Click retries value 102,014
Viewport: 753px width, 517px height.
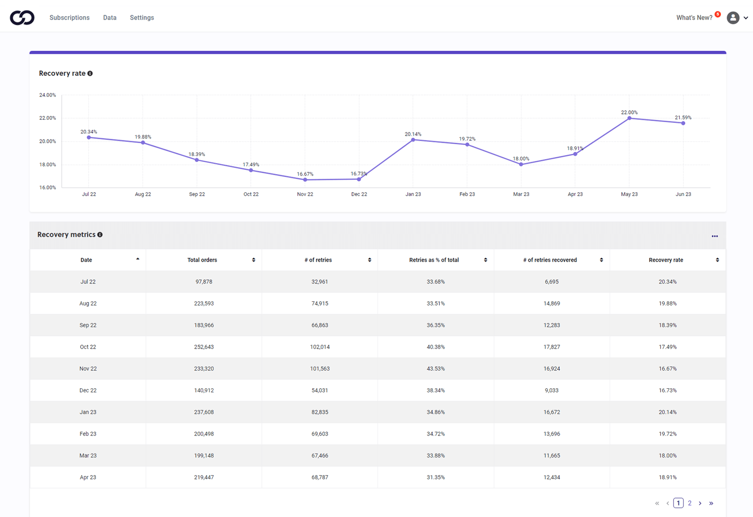[320, 347]
